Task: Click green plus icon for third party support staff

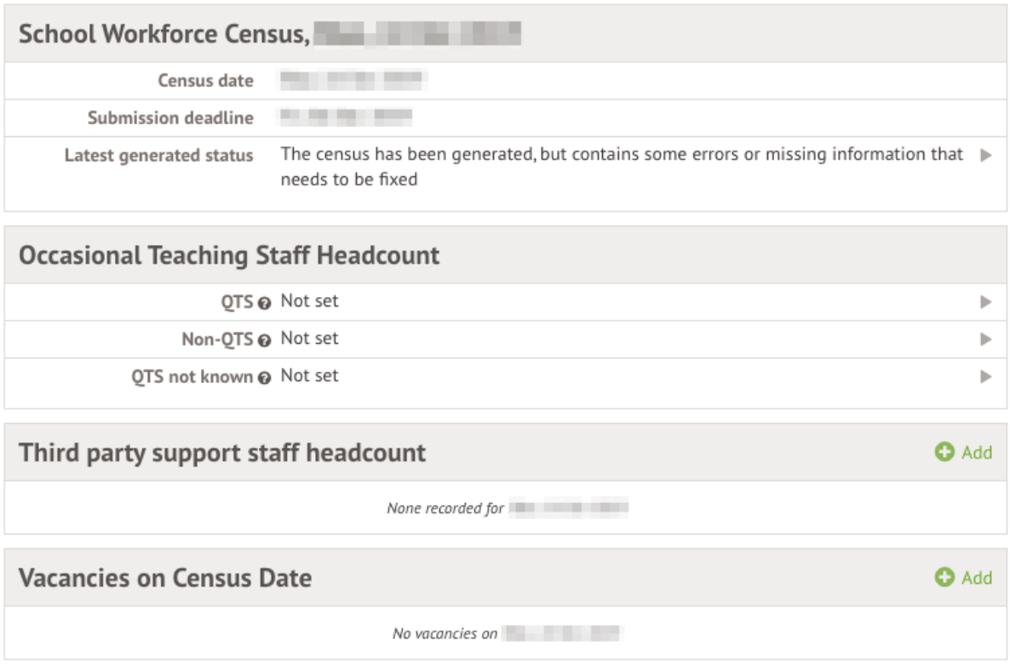Action: [944, 453]
